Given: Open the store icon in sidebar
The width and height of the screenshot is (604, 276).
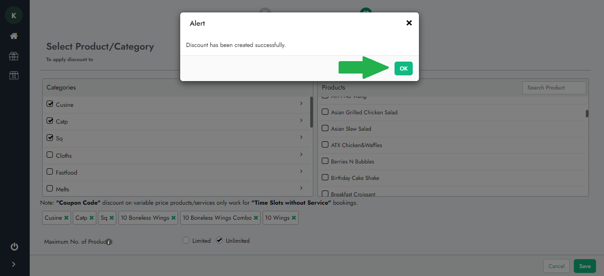Looking at the screenshot, I should click(14, 75).
